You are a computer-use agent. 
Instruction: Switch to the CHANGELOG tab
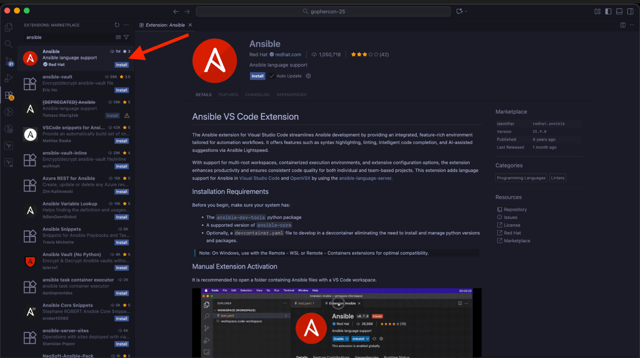257,95
